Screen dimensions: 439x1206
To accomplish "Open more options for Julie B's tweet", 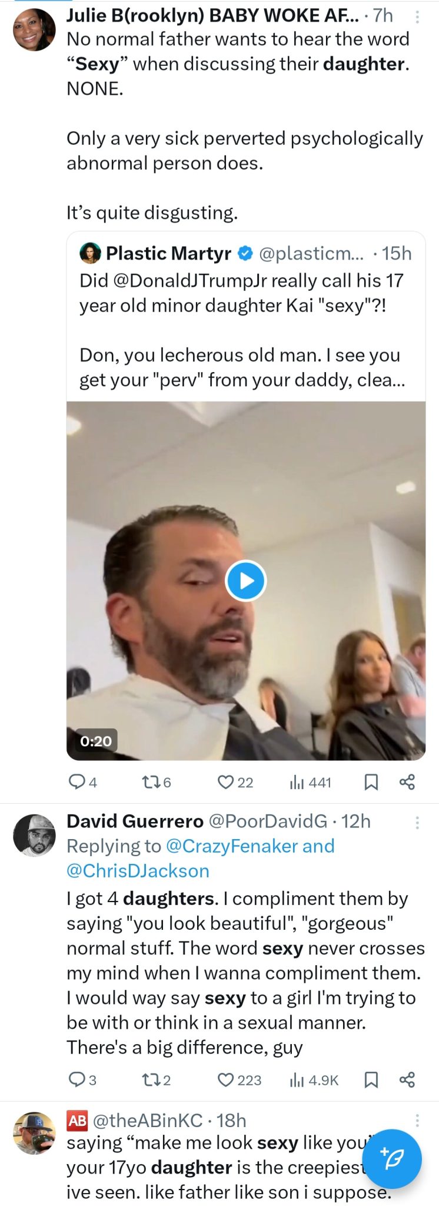I will 417,17.
